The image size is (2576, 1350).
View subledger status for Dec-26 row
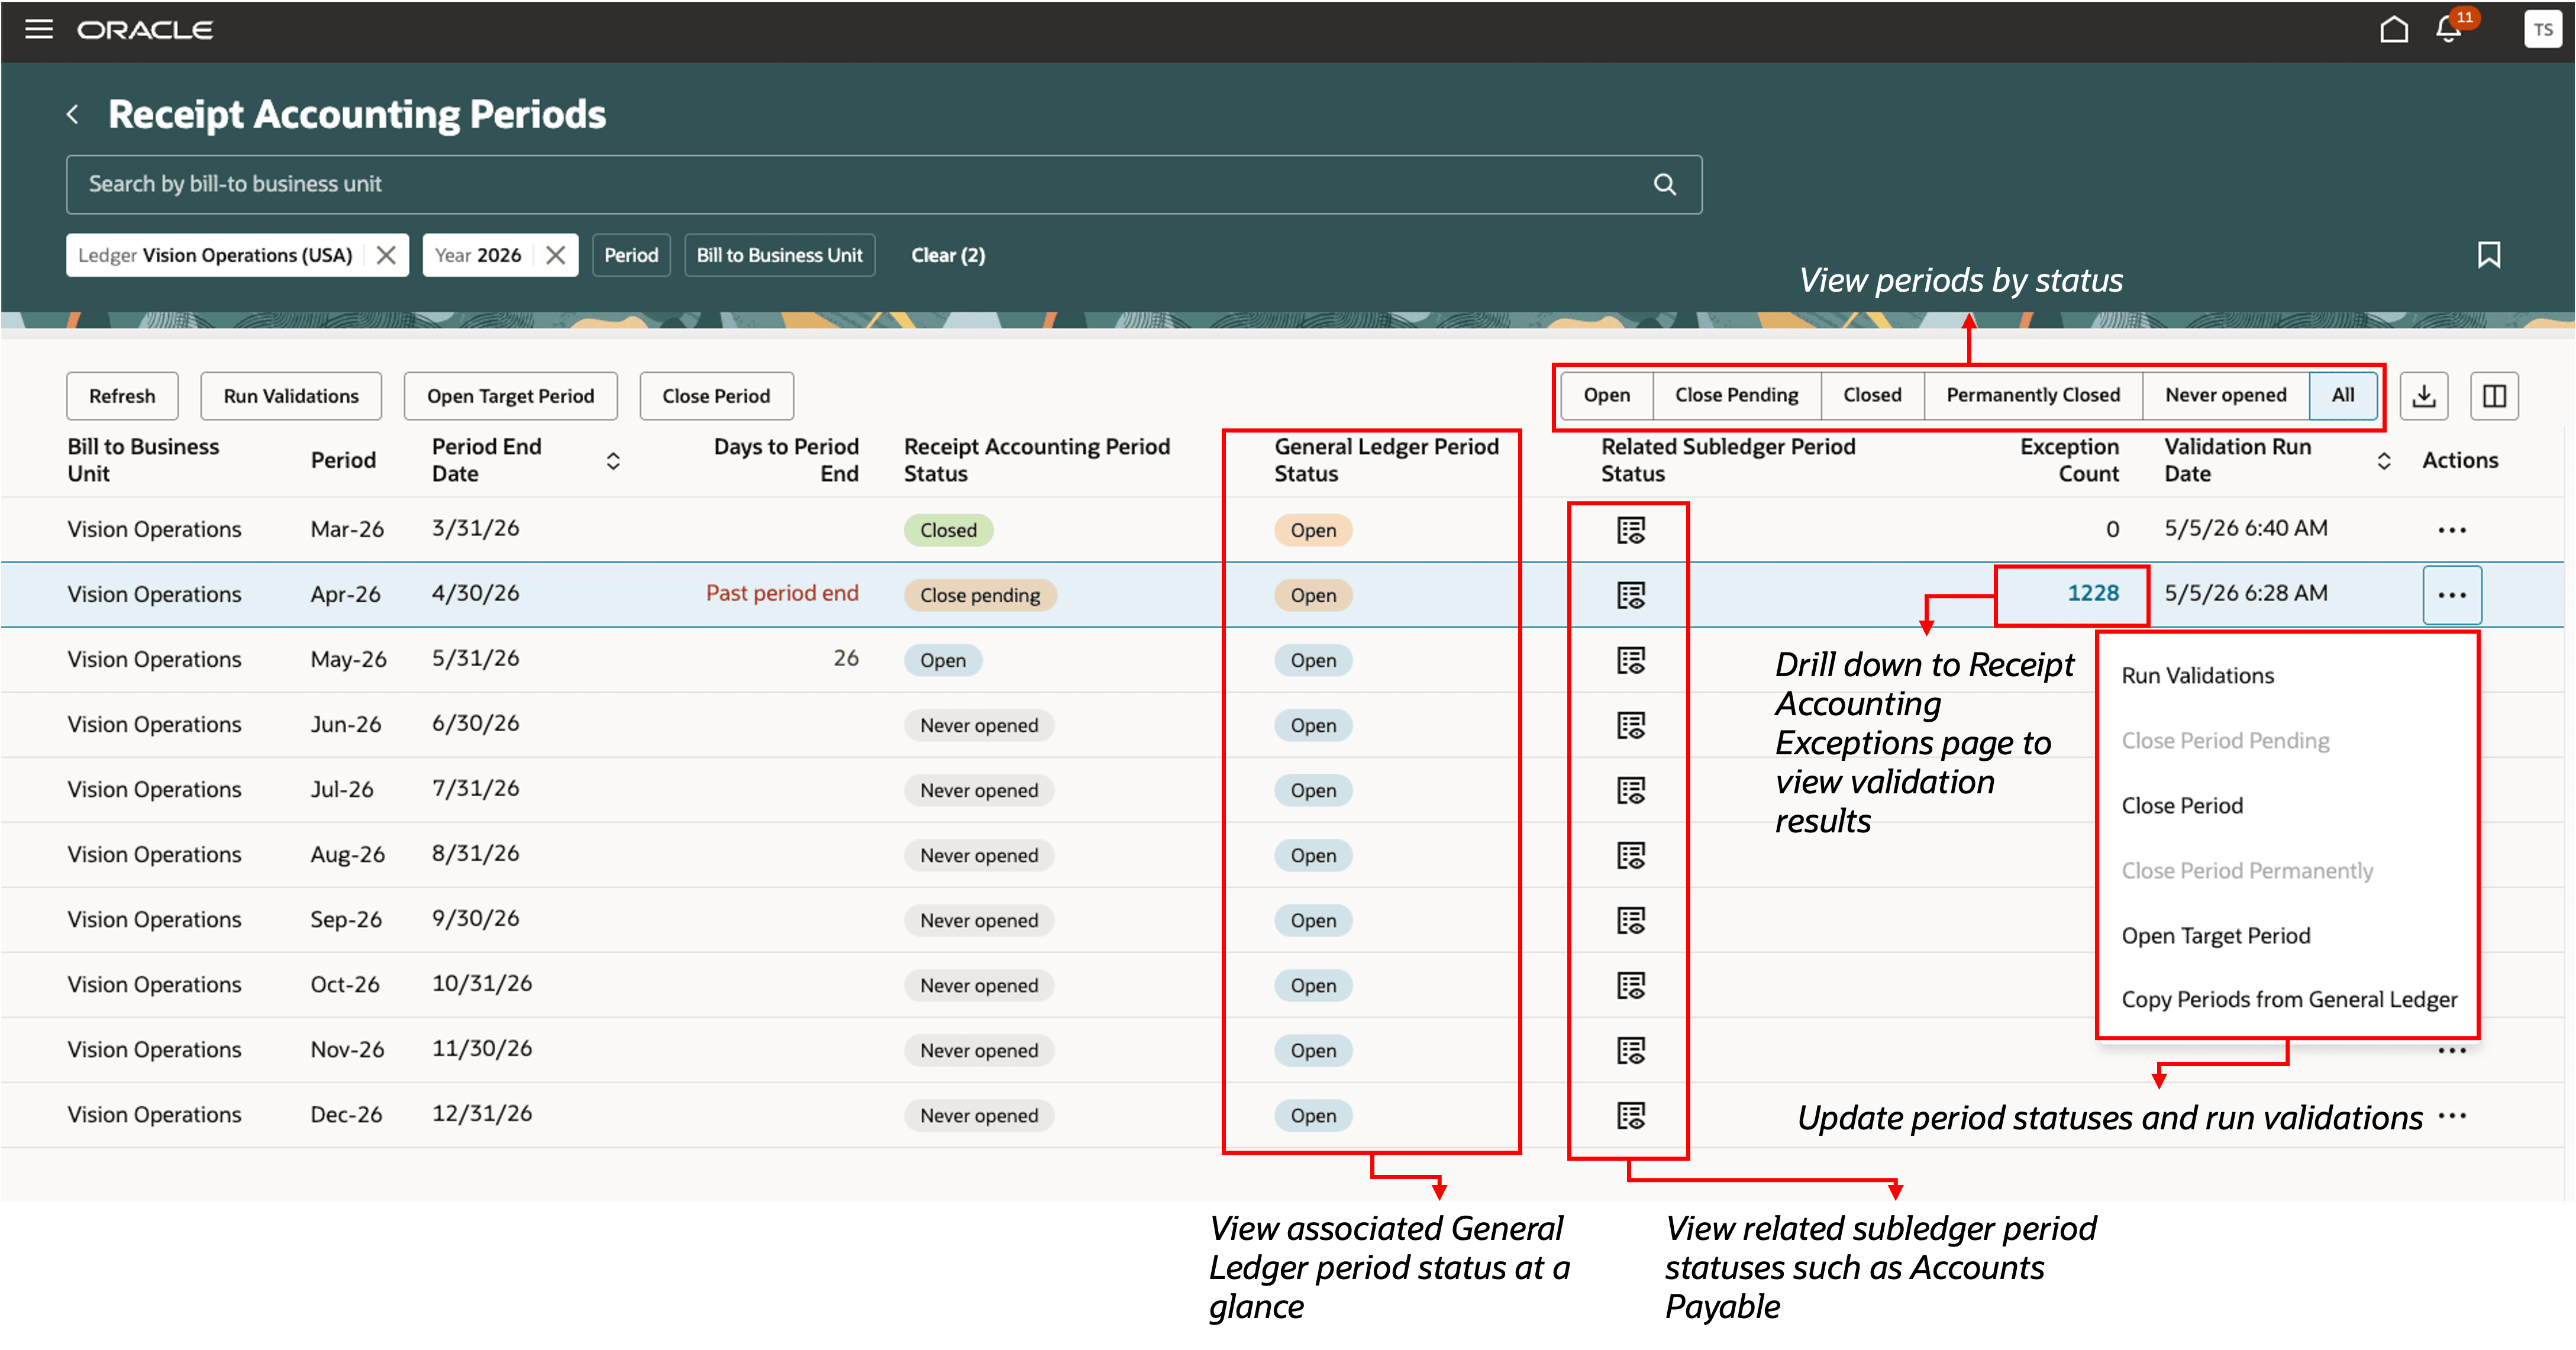(1630, 1115)
